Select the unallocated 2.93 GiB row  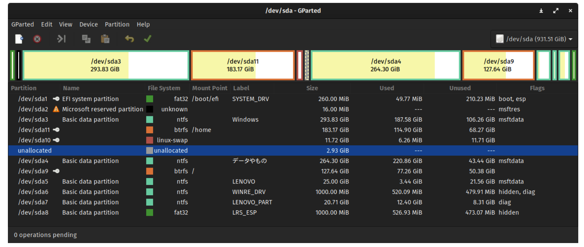click(293, 151)
